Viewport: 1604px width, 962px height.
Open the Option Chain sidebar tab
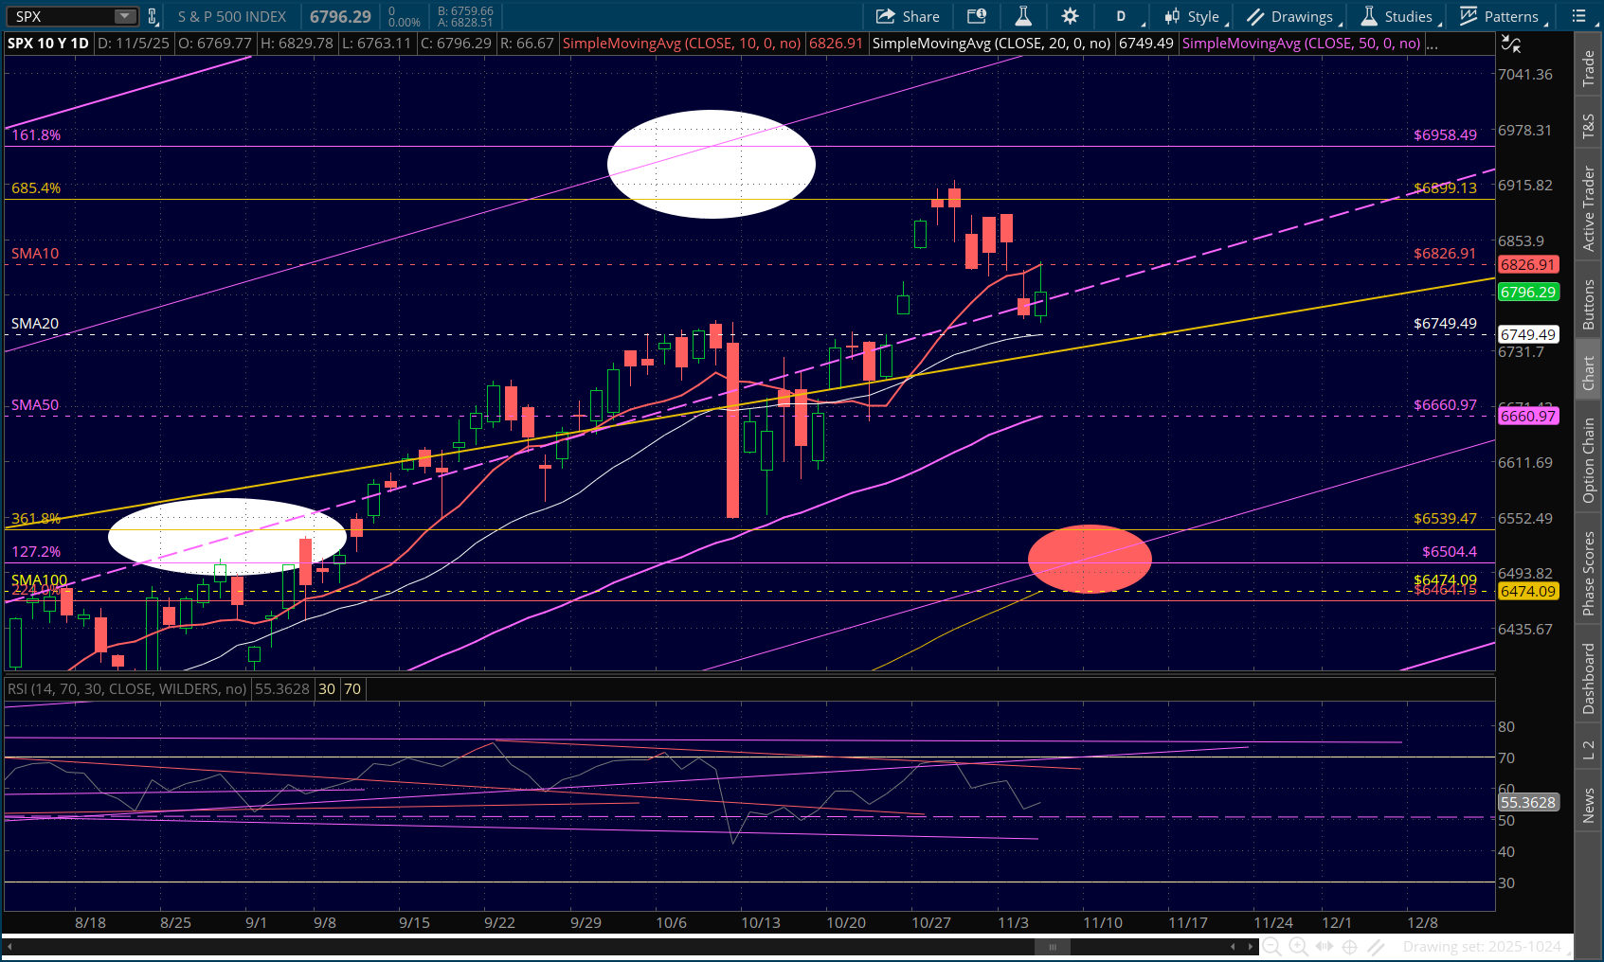point(1588,460)
